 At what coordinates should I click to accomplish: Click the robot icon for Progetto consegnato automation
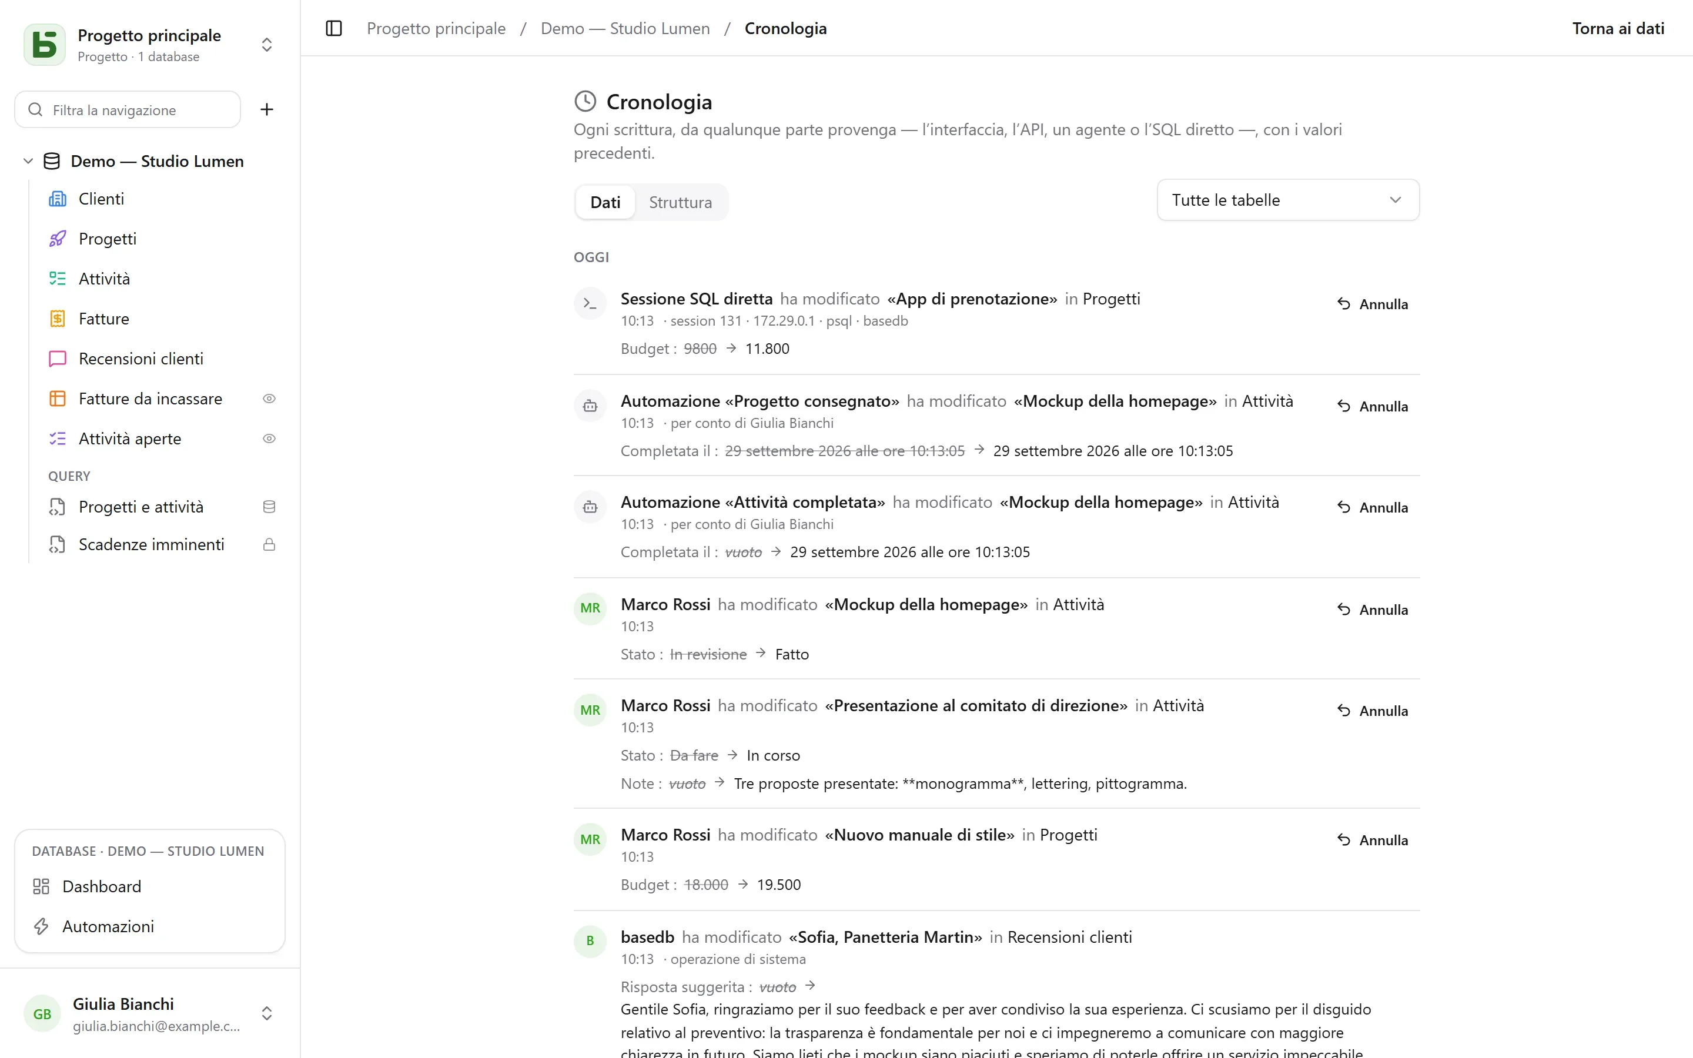[590, 406]
